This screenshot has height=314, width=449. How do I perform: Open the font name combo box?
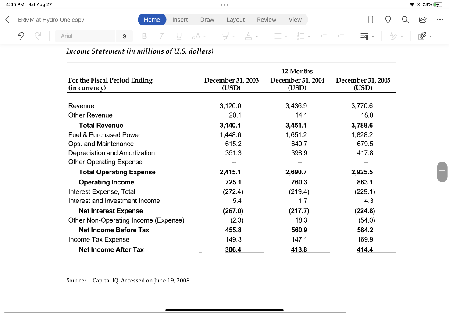point(86,36)
